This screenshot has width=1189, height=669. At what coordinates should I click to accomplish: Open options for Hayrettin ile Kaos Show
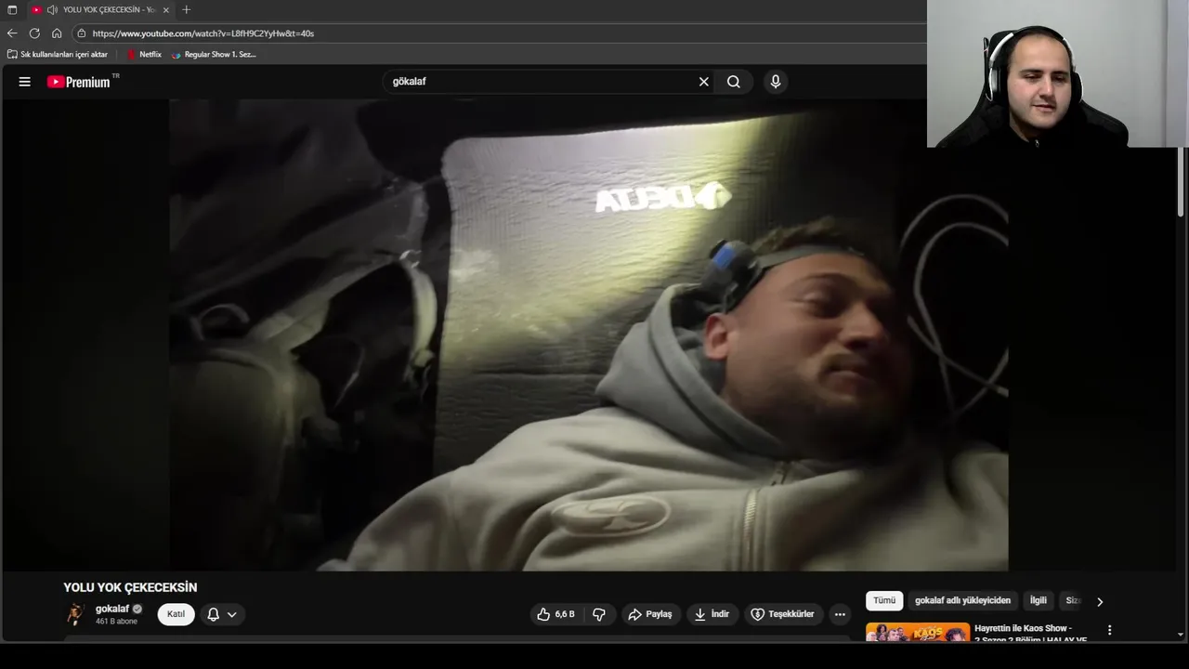pos(1109,630)
